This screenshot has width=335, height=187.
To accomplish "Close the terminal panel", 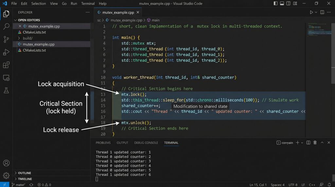I will click(329, 143).
